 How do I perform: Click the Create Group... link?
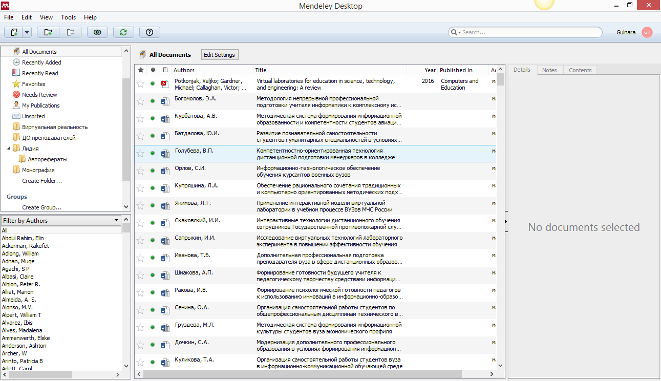point(41,207)
